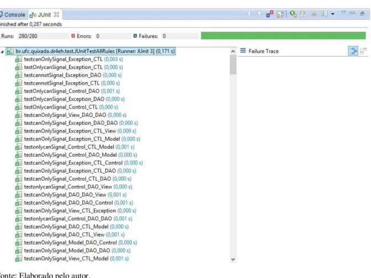Rerun the test using Rerun Test icon
This screenshot has width=371, height=278.
(x=293, y=14)
